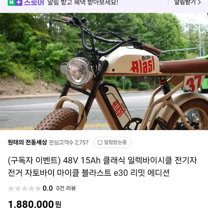This screenshot has width=208, height=208.
Task: Click the third gray rating star
Action: click(x=25, y=188)
